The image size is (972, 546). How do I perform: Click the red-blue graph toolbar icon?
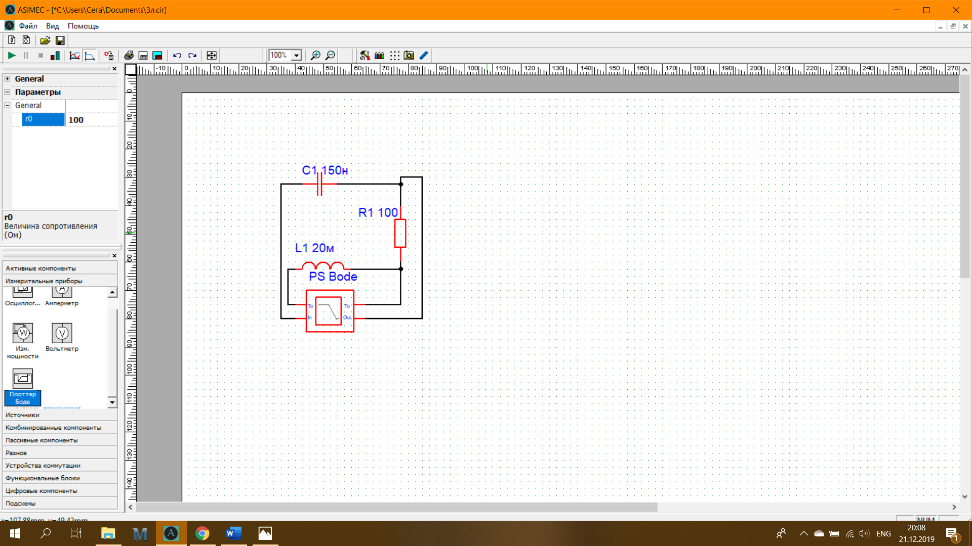click(x=75, y=56)
